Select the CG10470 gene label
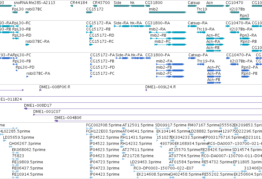Image resolution: width=262 pixels, height=179 pixels. (234, 3)
